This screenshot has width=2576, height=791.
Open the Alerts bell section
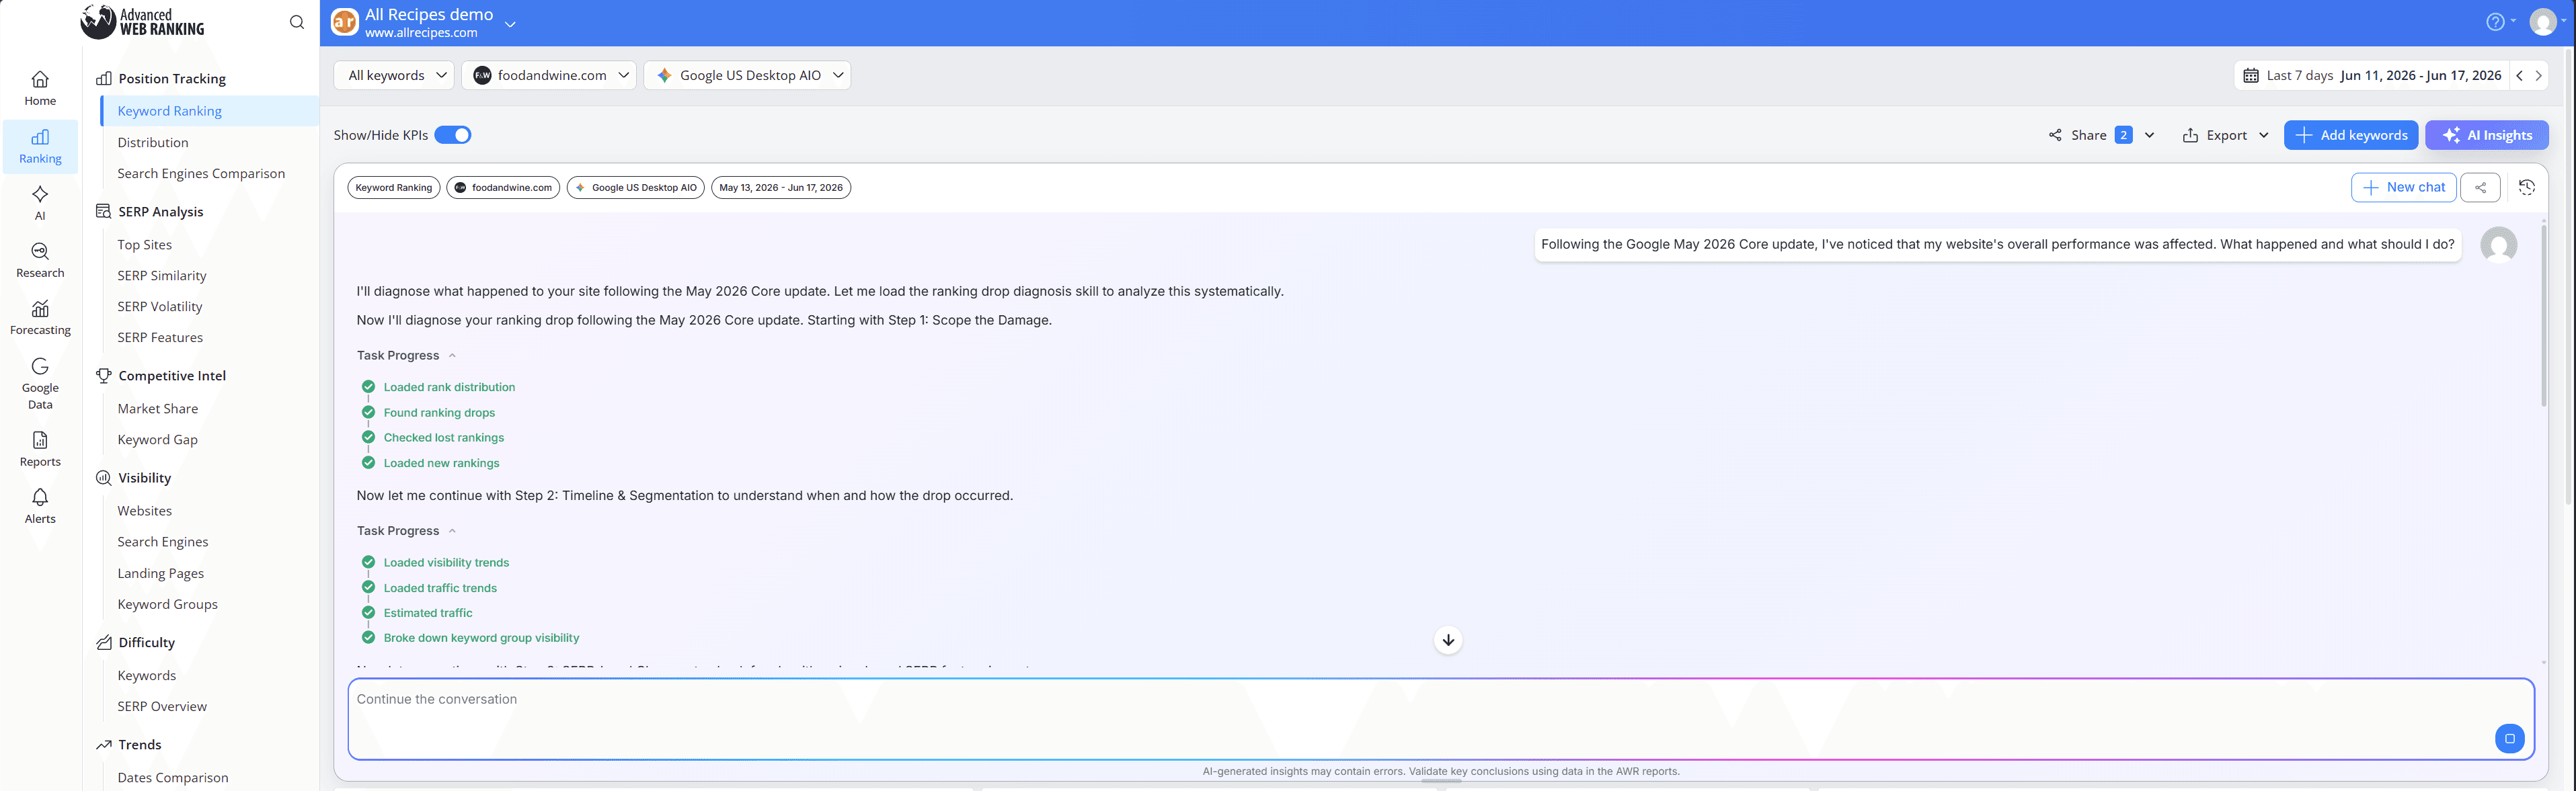tap(40, 506)
